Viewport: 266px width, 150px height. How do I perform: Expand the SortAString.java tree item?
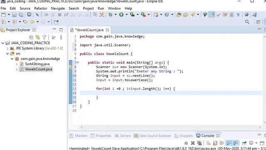click(17, 64)
